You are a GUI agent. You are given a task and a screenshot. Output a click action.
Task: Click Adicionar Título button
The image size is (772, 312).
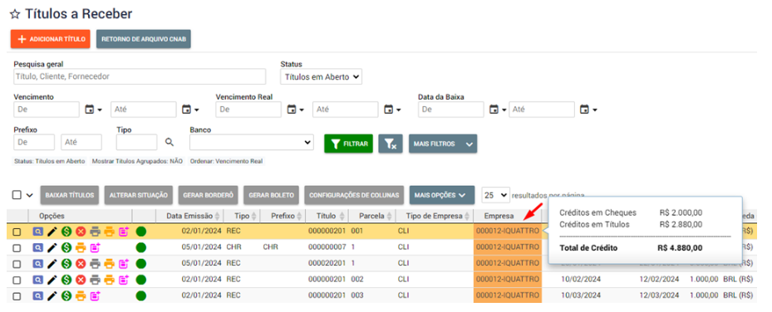[50, 39]
